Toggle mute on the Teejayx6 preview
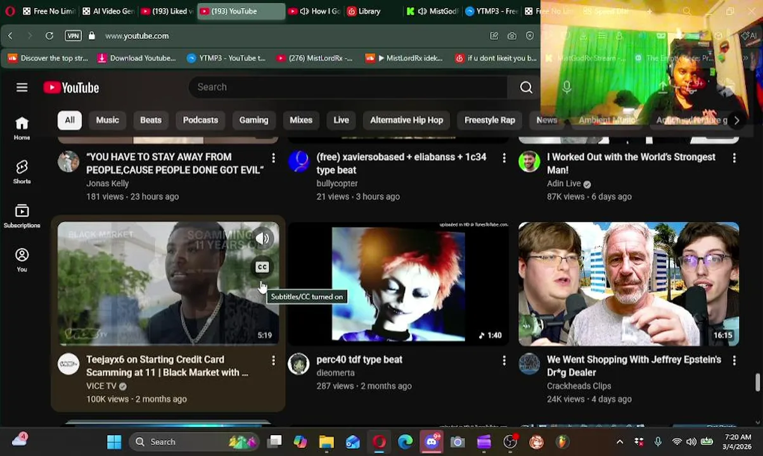The image size is (763, 456). (x=262, y=238)
